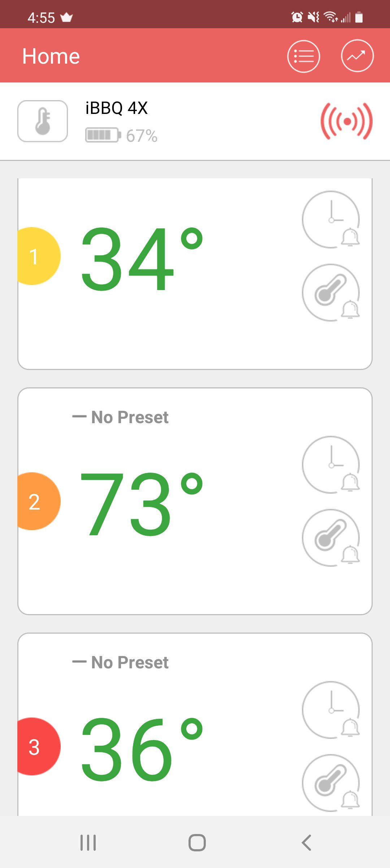390x868 pixels.
Task: Tap the 73° reading on probe 2
Action: tap(142, 503)
